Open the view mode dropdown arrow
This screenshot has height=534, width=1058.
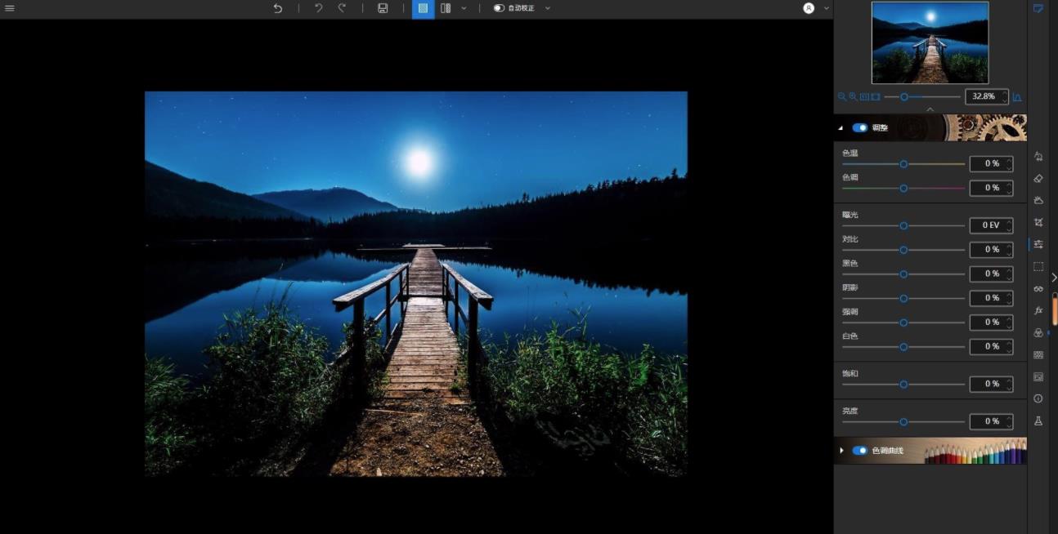click(464, 8)
